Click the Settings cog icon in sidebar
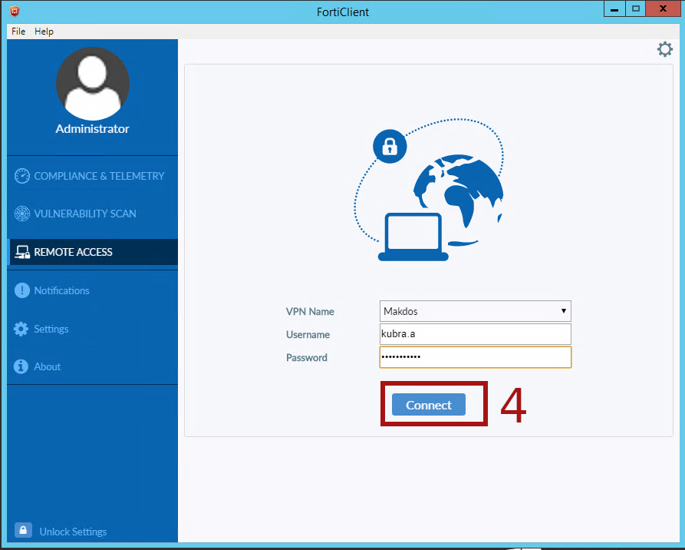The width and height of the screenshot is (685, 550). point(21,328)
